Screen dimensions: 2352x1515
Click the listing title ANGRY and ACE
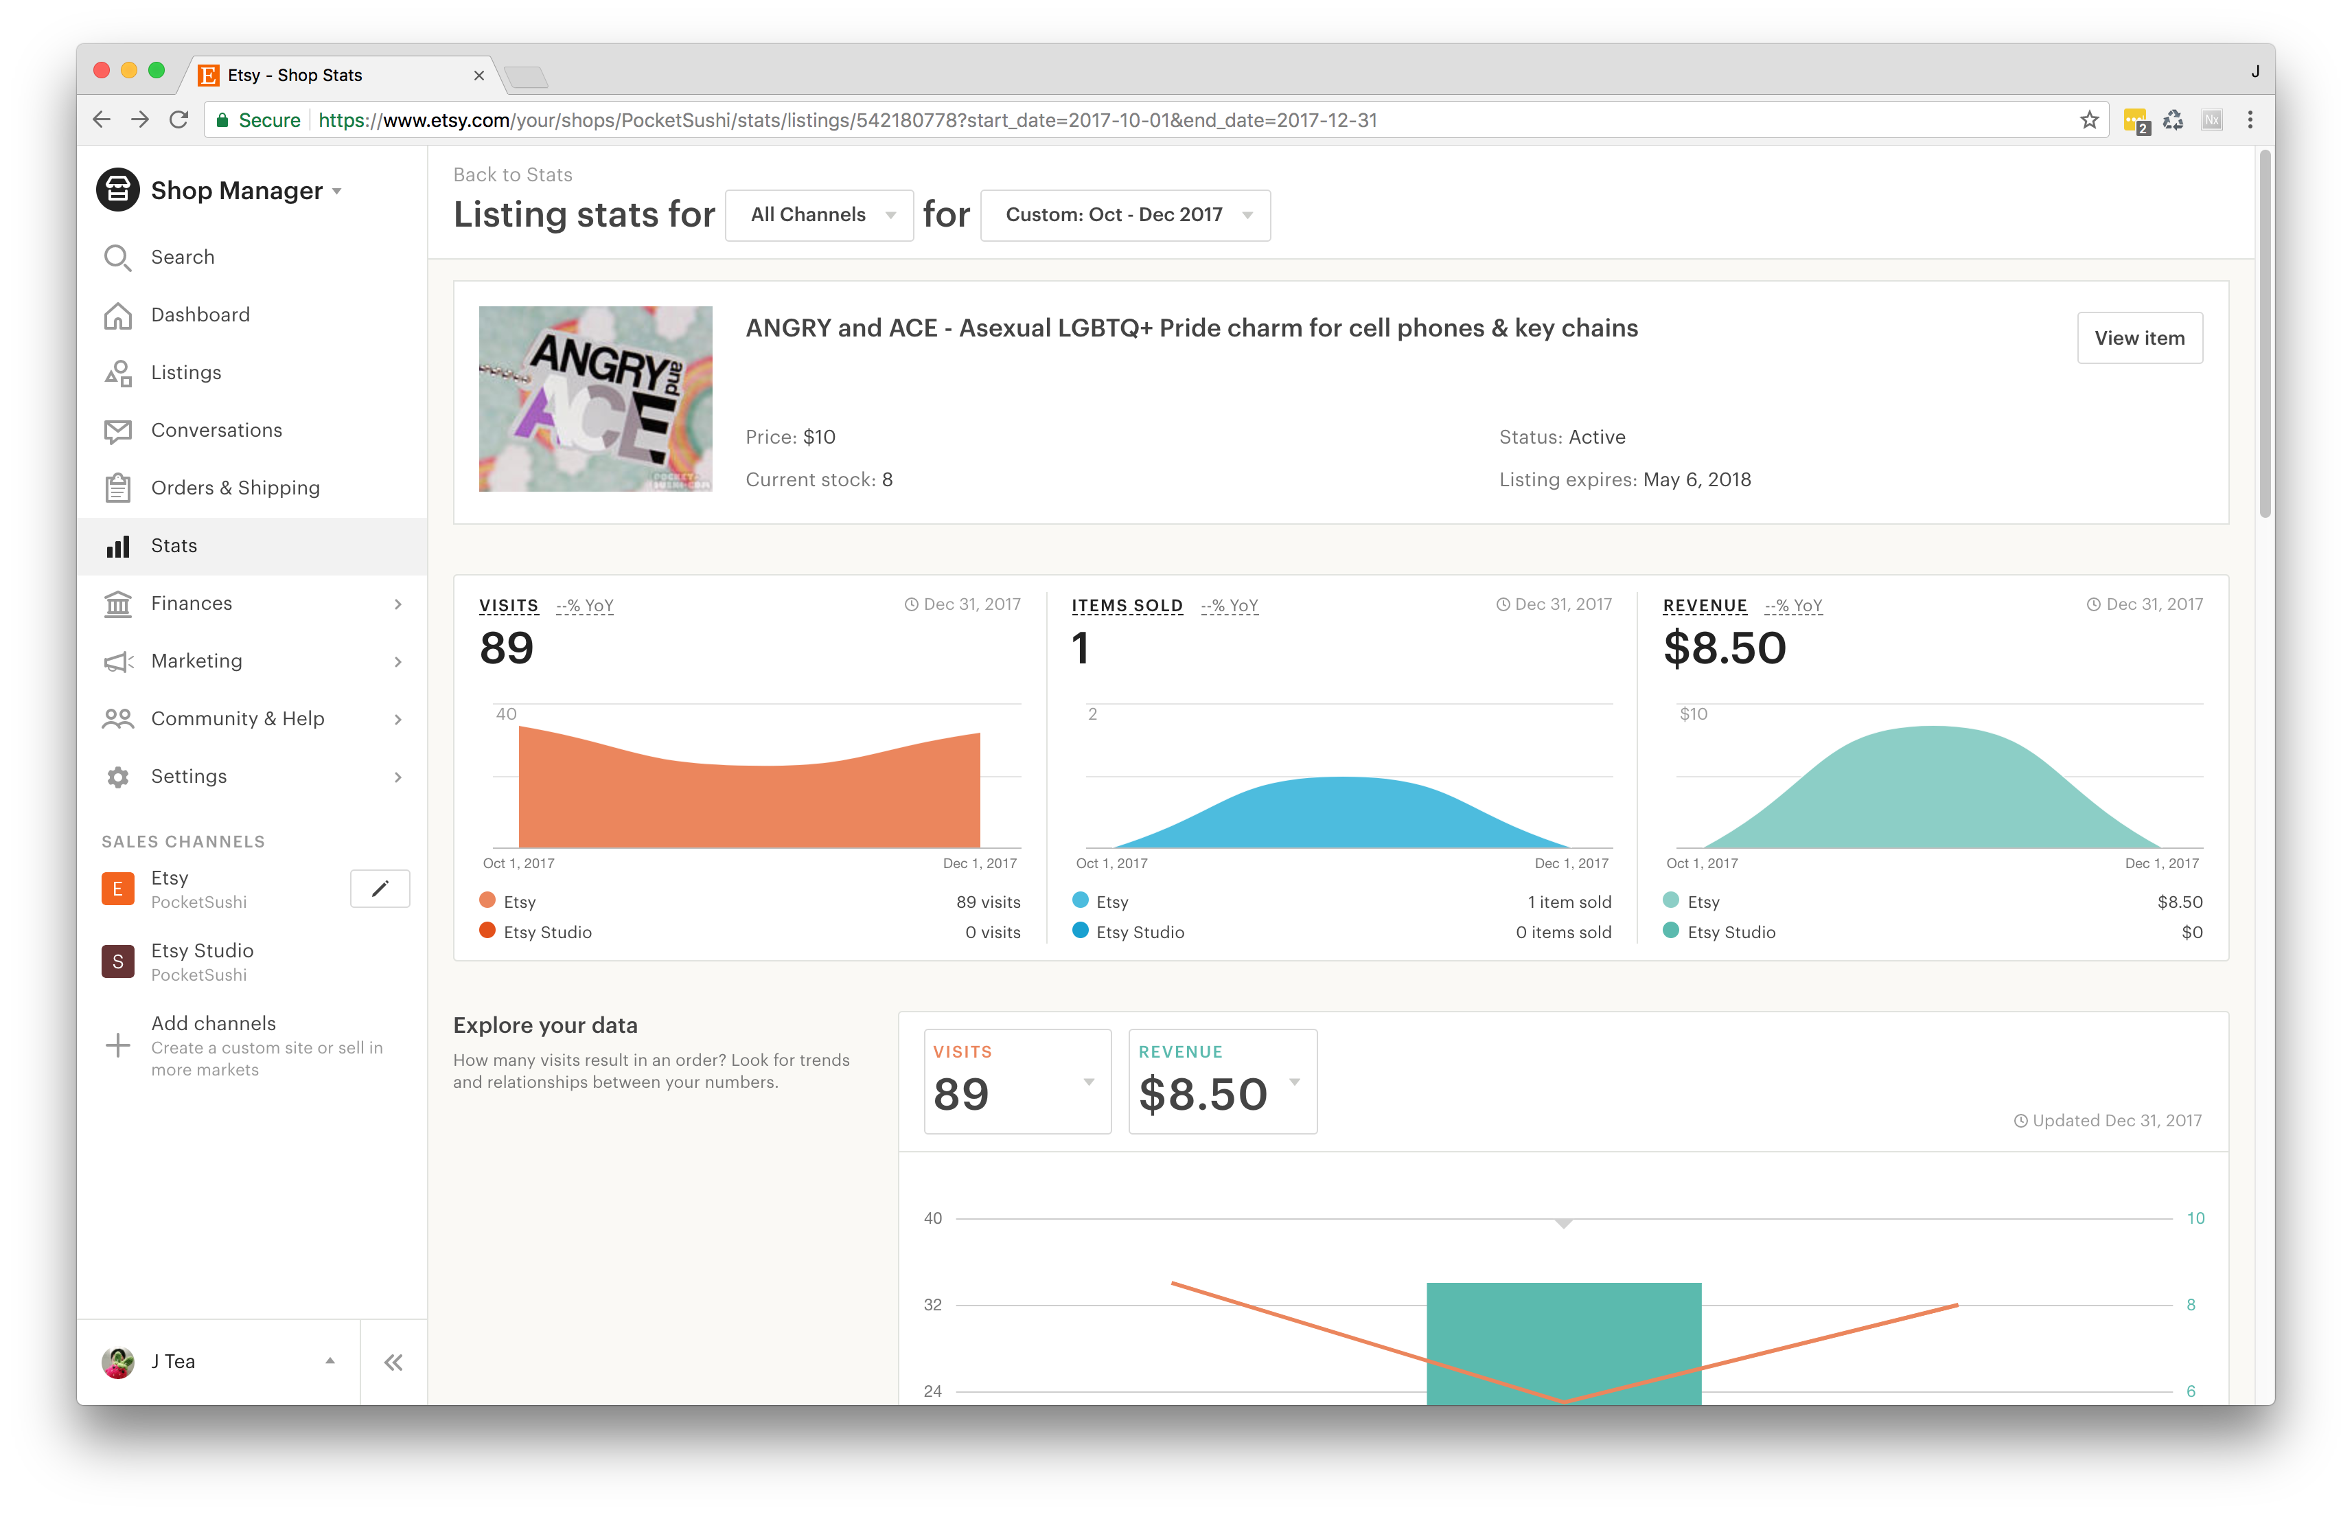click(1192, 328)
